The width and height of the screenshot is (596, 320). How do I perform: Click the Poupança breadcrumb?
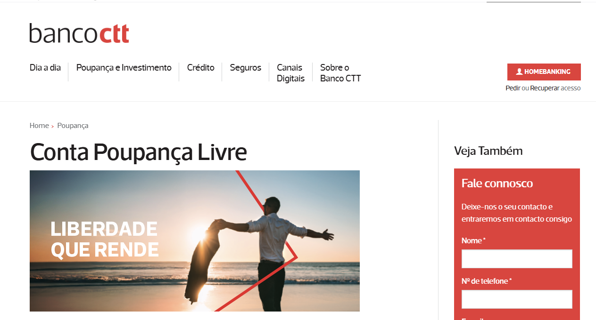(x=73, y=126)
